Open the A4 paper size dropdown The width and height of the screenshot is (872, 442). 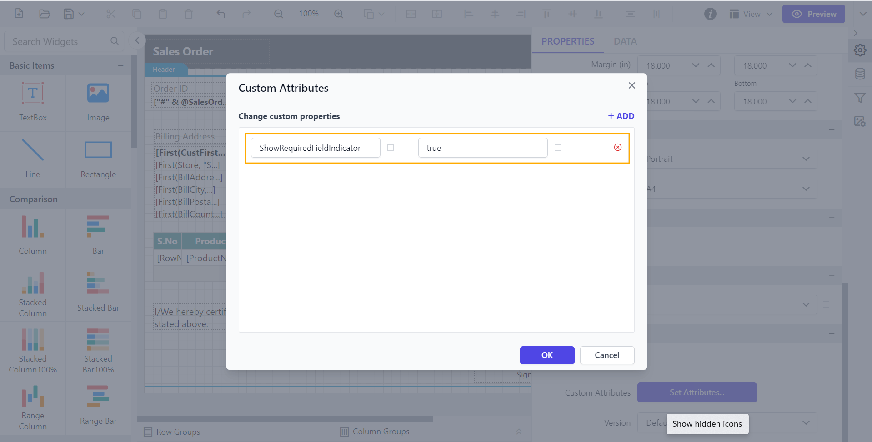(x=805, y=189)
